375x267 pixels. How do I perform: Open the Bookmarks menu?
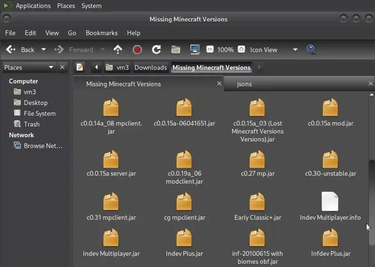(102, 33)
